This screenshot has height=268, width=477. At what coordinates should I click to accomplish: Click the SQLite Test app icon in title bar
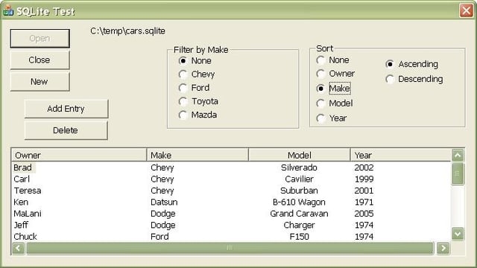point(8,10)
